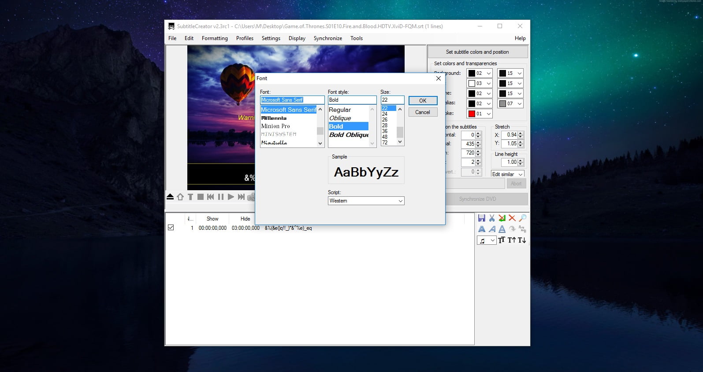Click the T up-arrow icon
Screen dimensions: 703x372
[511, 240]
